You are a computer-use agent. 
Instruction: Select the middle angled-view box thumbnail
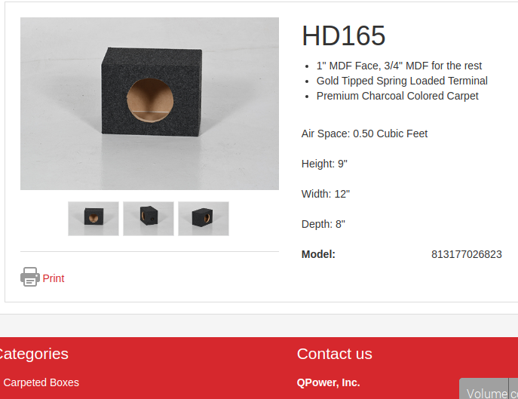pos(149,219)
